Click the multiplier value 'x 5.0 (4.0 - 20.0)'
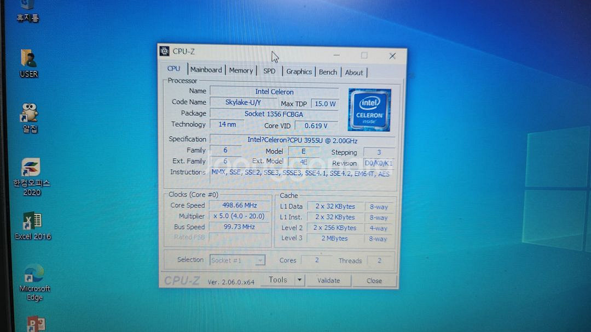The image size is (591, 332). 239,216
